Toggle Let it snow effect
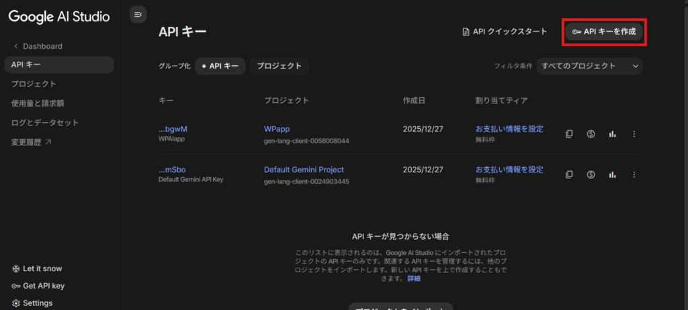This screenshot has width=688, height=310. 42,268
